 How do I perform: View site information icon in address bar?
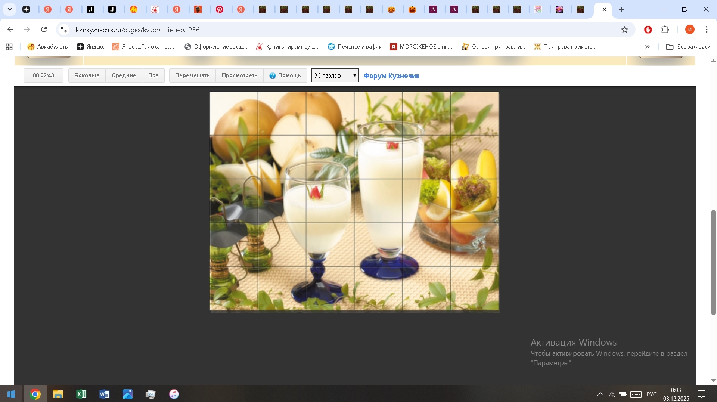[x=64, y=30]
